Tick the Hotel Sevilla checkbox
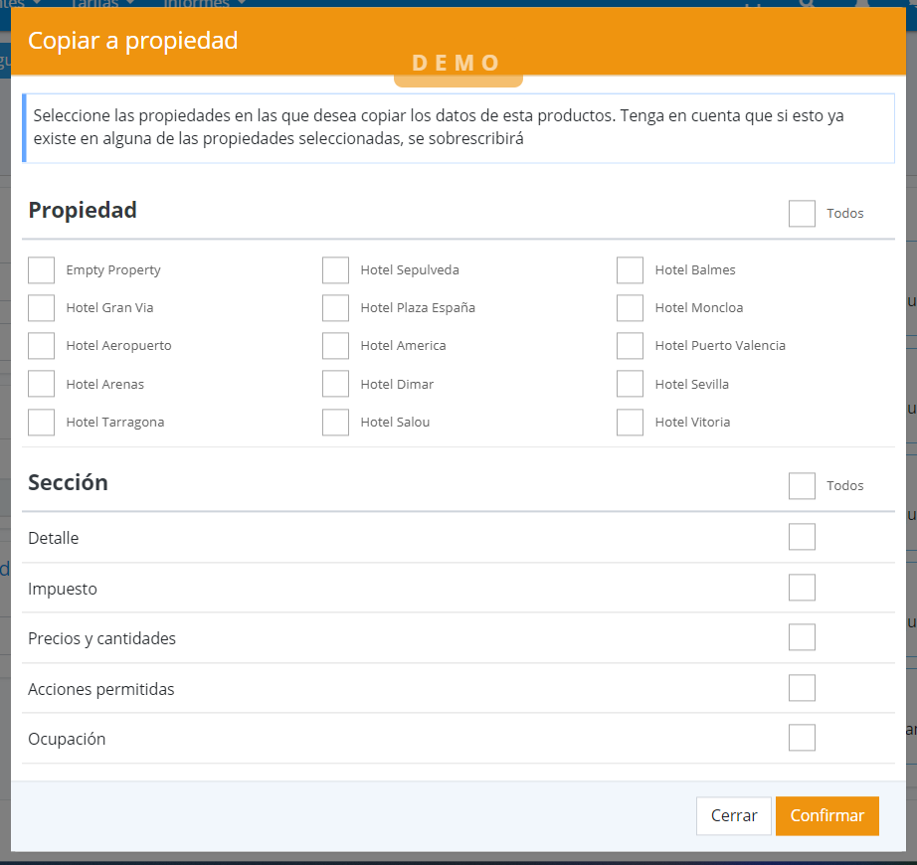The image size is (917, 865). 631,384
